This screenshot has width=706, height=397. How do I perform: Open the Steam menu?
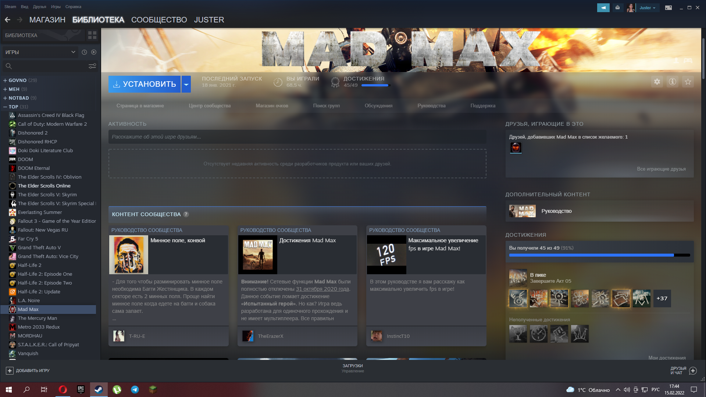[10, 7]
